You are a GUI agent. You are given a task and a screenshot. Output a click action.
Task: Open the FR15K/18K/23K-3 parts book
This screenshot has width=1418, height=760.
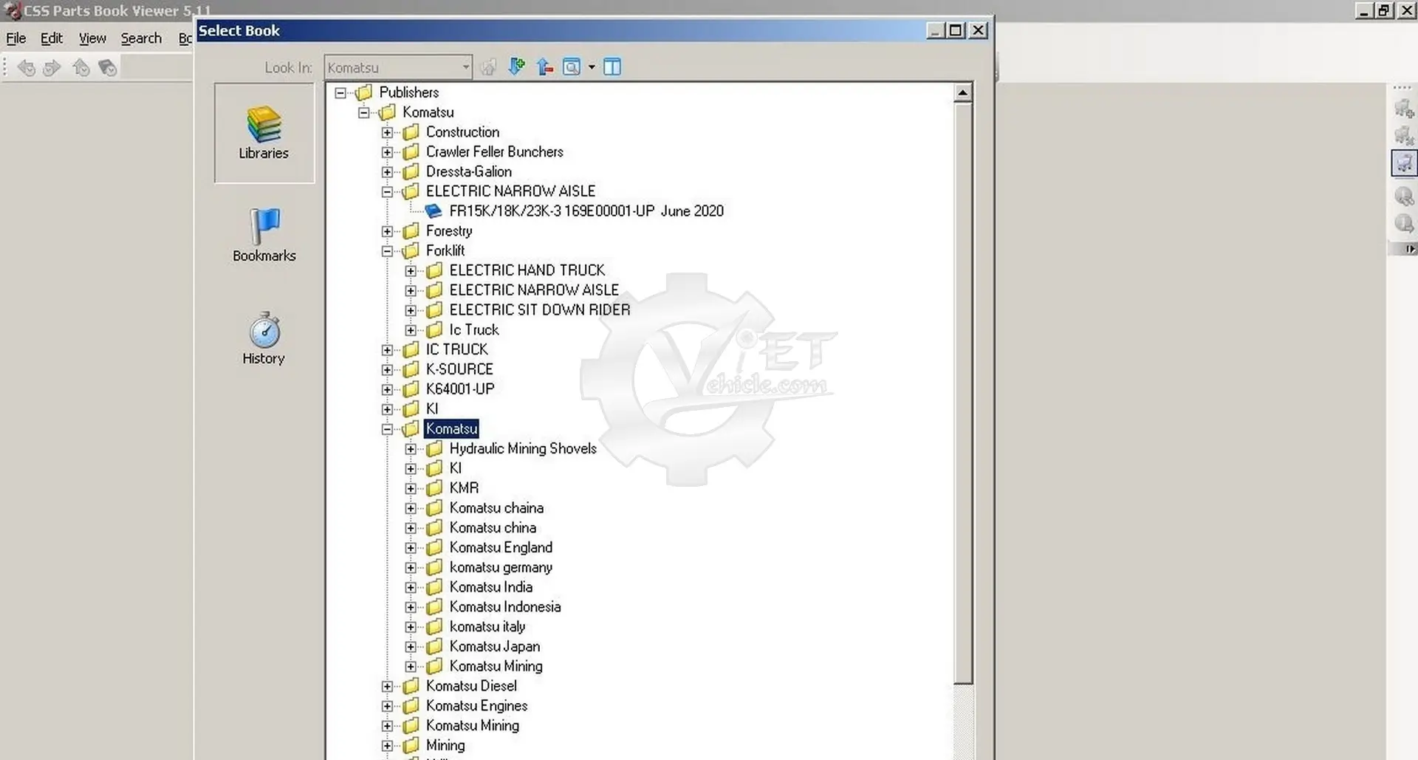click(x=586, y=211)
